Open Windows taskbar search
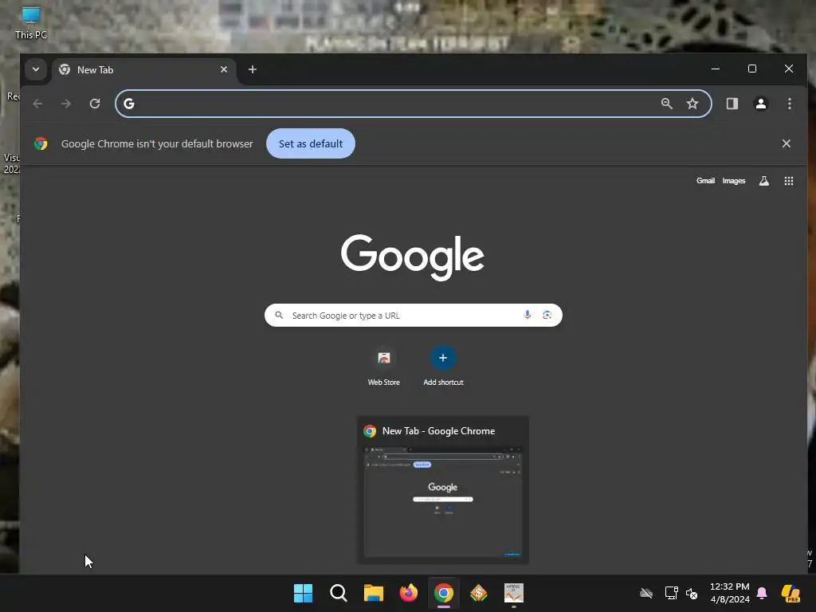The width and height of the screenshot is (816, 612). tap(338, 593)
